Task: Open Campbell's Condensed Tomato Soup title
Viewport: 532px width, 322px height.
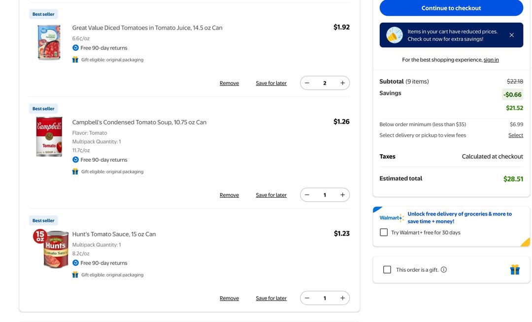Action: coord(139,122)
